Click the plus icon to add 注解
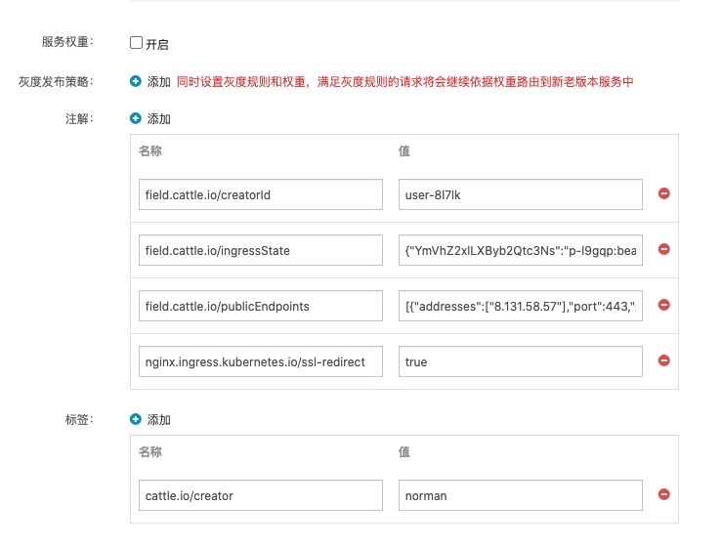This screenshot has width=722, height=549. pyautogui.click(x=136, y=118)
